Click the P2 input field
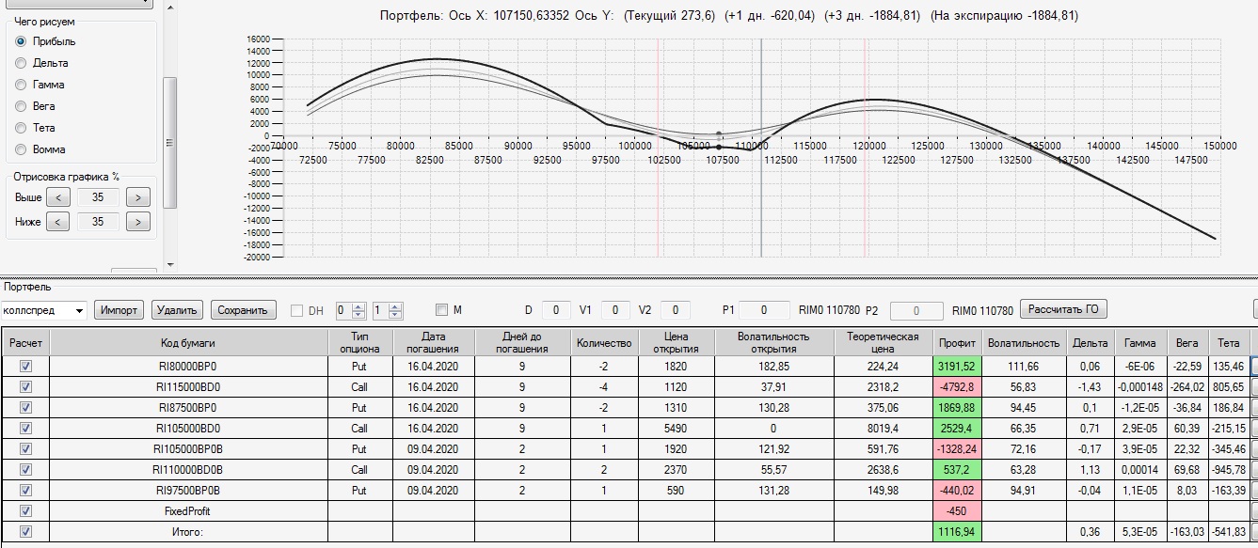The width and height of the screenshot is (1258, 548). [x=916, y=310]
